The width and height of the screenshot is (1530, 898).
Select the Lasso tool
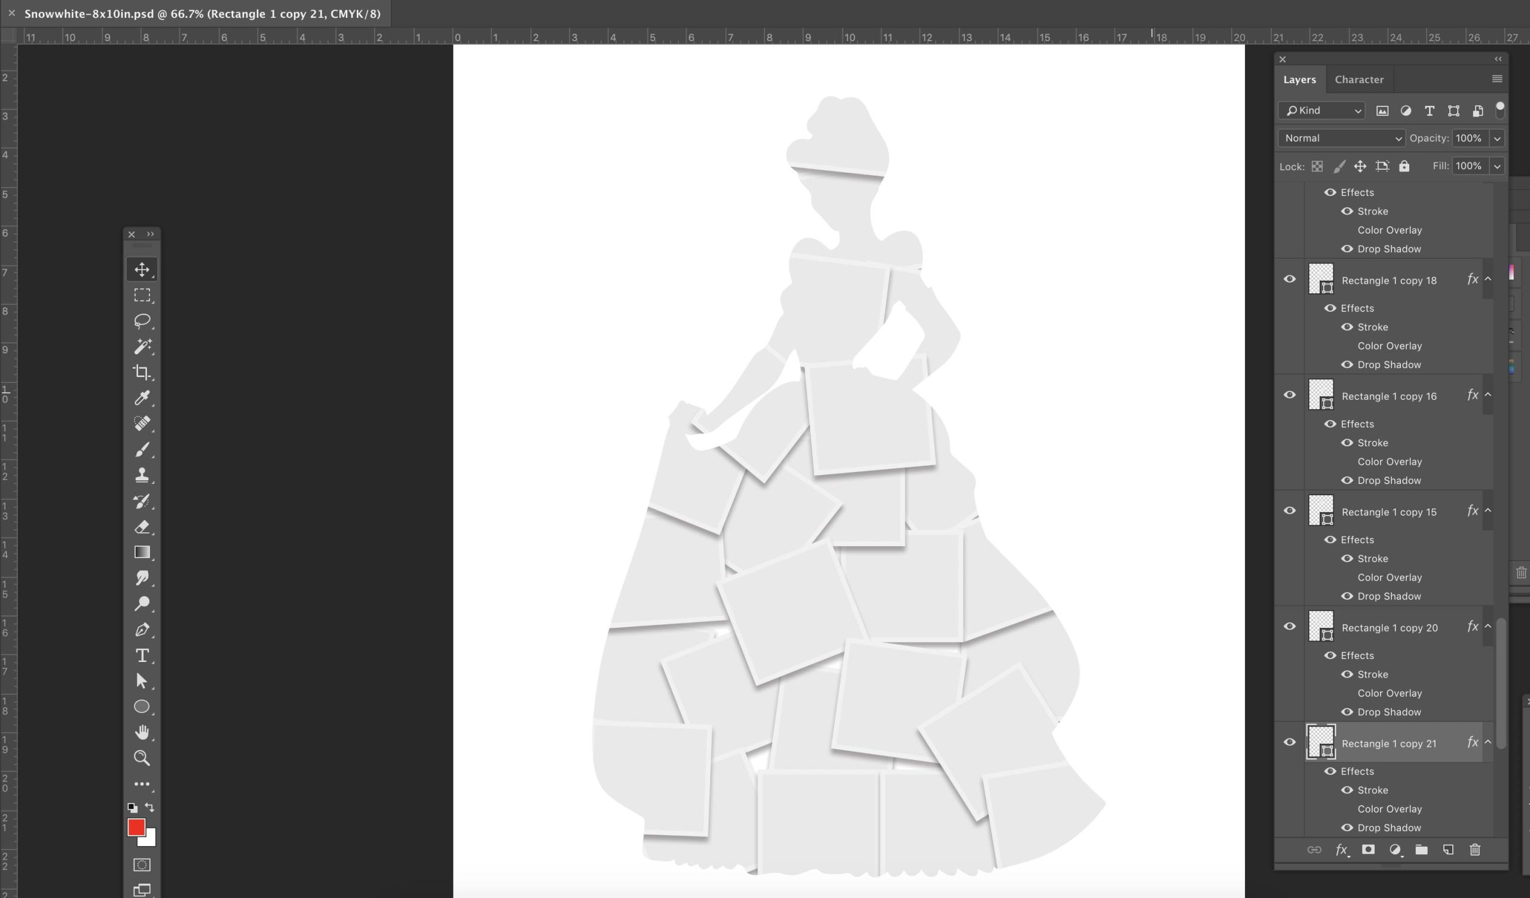(142, 320)
